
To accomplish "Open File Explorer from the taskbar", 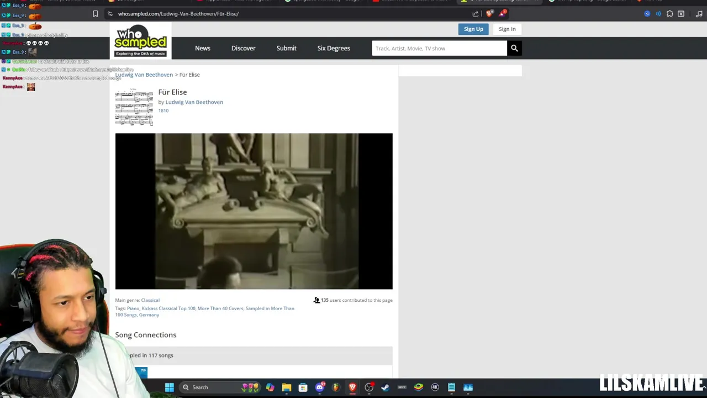I will [286, 387].
